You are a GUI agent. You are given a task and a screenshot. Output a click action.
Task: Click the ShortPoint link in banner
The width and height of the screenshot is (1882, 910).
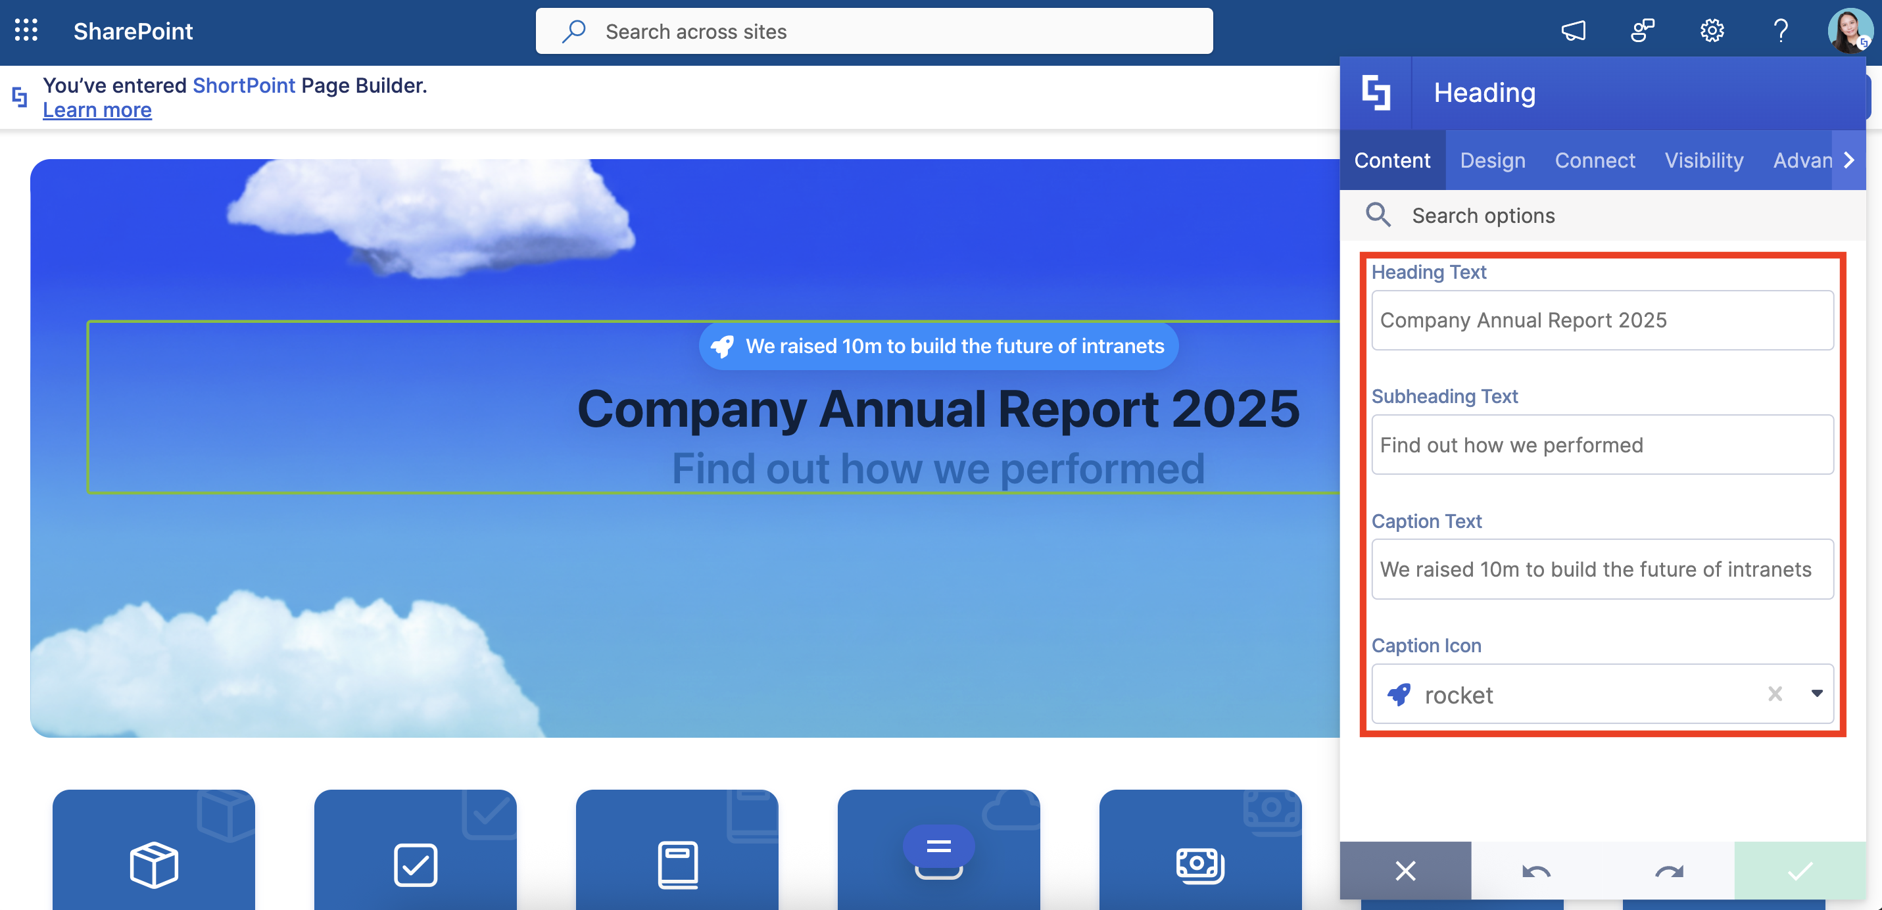tap(243, 85)
